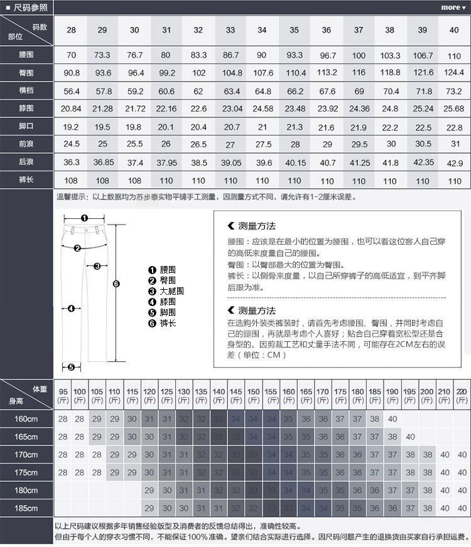The height and width of the screenshot is (547, 471).
Task: Click waist marker 1 on the trousers diagram
Action: click(84, 218)
